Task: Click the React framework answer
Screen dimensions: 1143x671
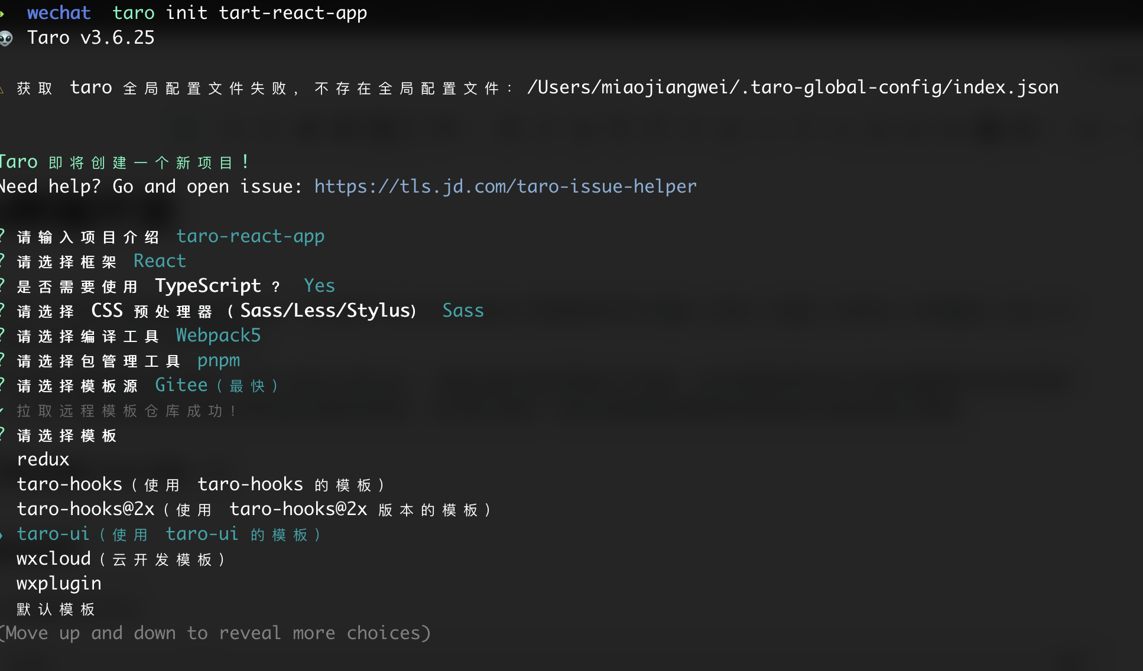Action: [160, 261]
